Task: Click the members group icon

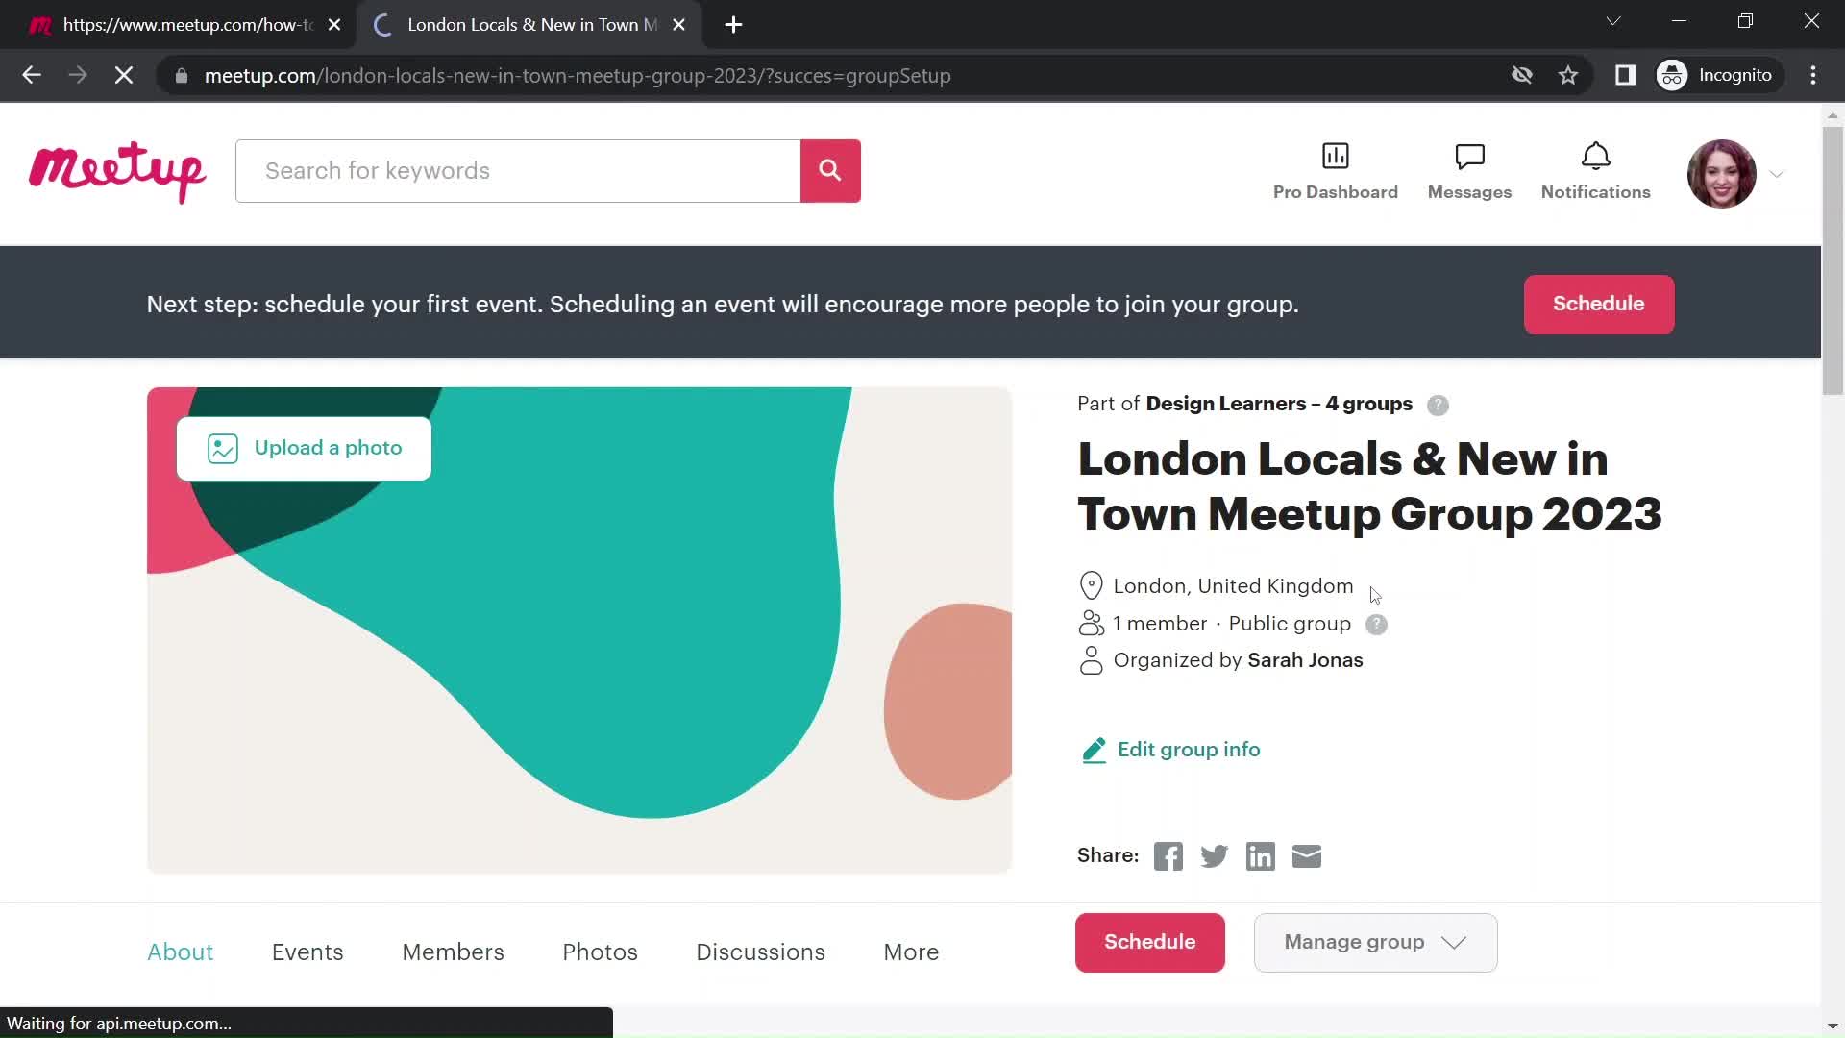Action: point(1091,622)
